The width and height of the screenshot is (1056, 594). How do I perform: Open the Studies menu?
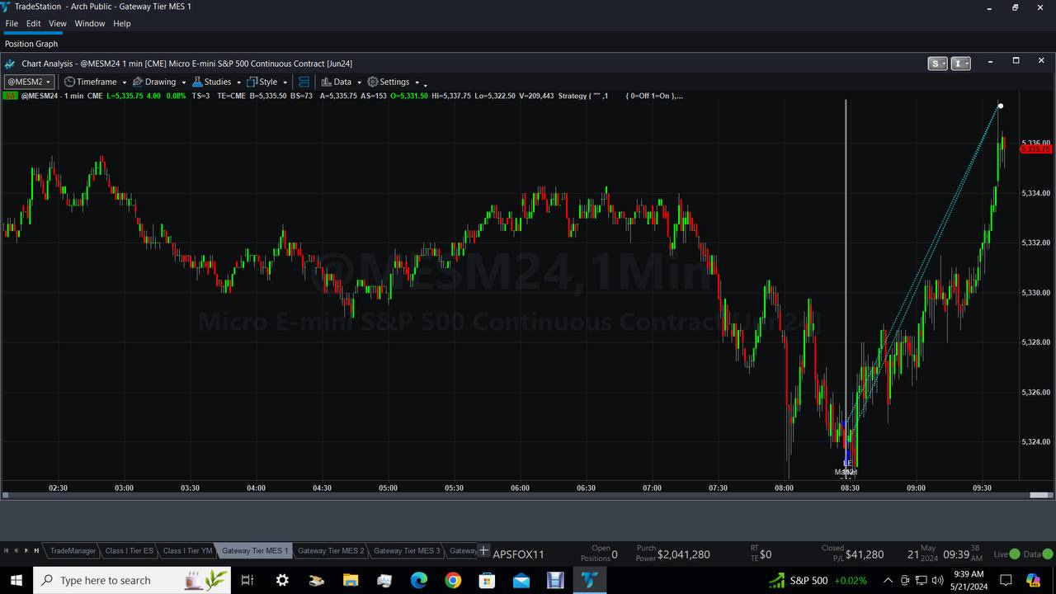pyautogui.click(x=212, y=82)
